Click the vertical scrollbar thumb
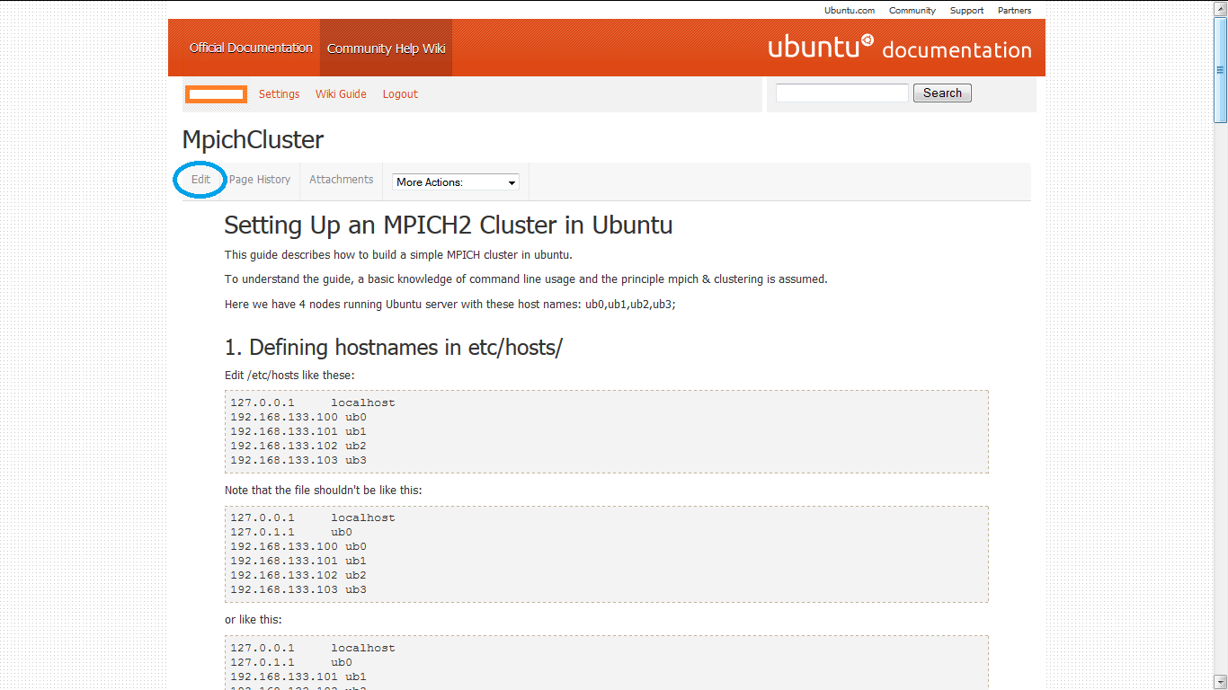The image size is (1228, 690). pos(1220,69)
